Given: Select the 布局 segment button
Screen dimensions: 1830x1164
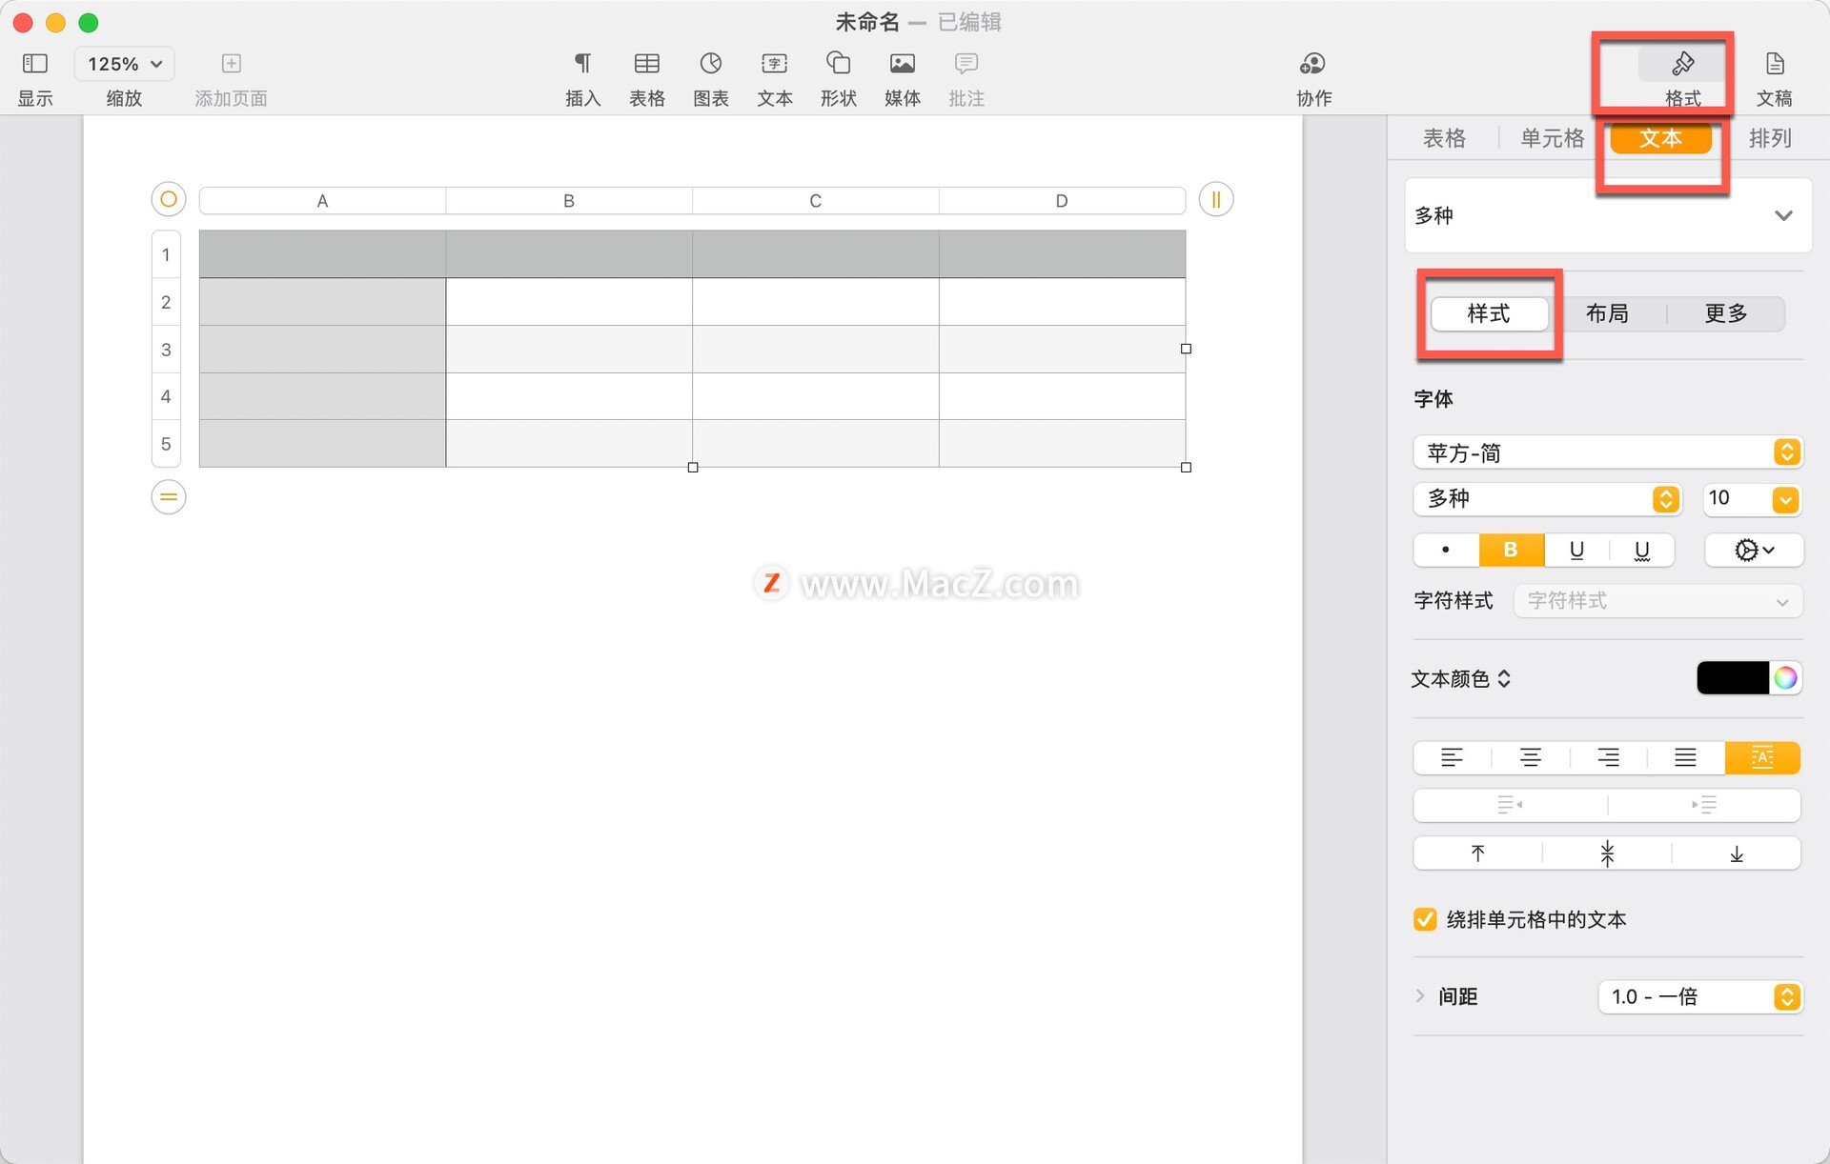Looking at the screenshot, I should [1607, 313].
